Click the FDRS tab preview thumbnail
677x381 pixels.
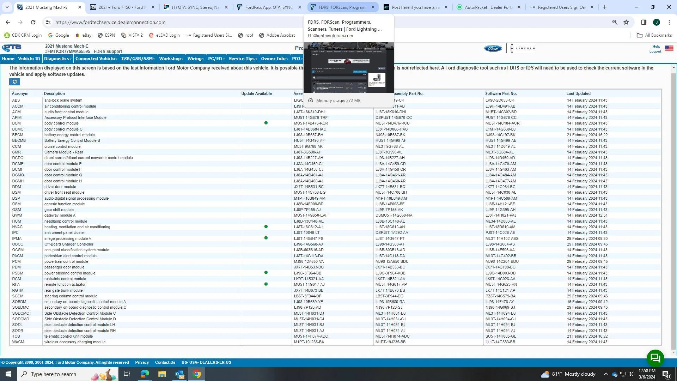pos(348,68)
